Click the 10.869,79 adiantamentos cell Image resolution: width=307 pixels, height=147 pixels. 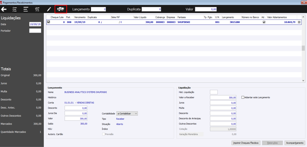click(290, 22)
